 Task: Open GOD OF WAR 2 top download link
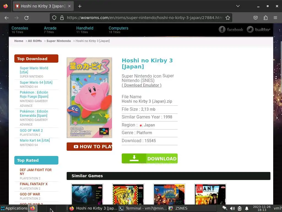[31, 130]
